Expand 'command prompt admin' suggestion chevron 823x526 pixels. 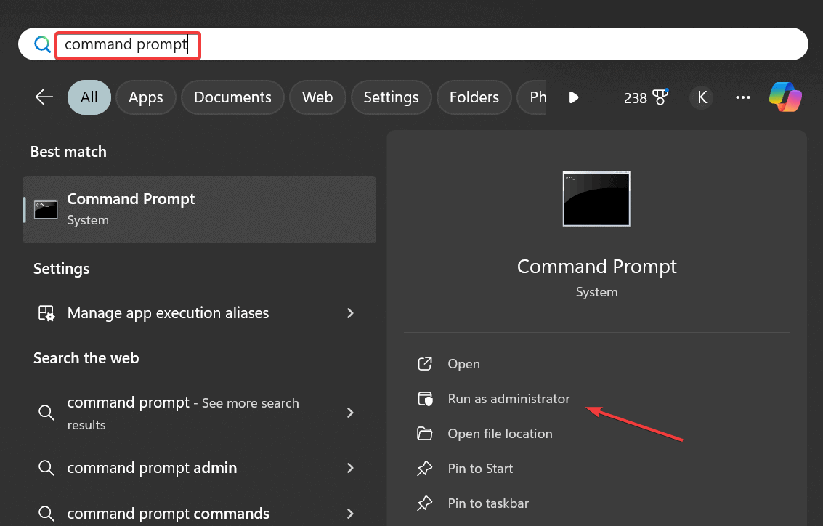[x=350, y=468]
